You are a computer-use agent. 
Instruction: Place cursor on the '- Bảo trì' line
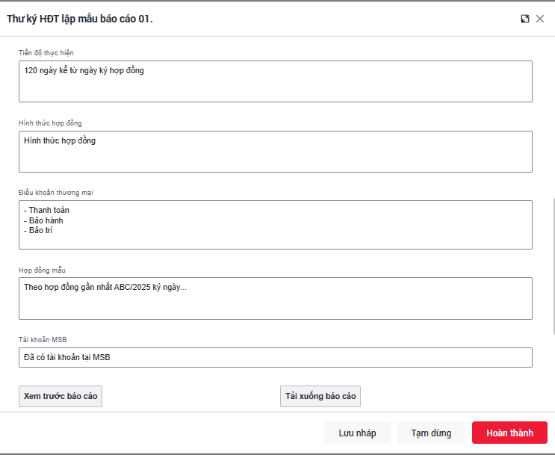(41, 231)
